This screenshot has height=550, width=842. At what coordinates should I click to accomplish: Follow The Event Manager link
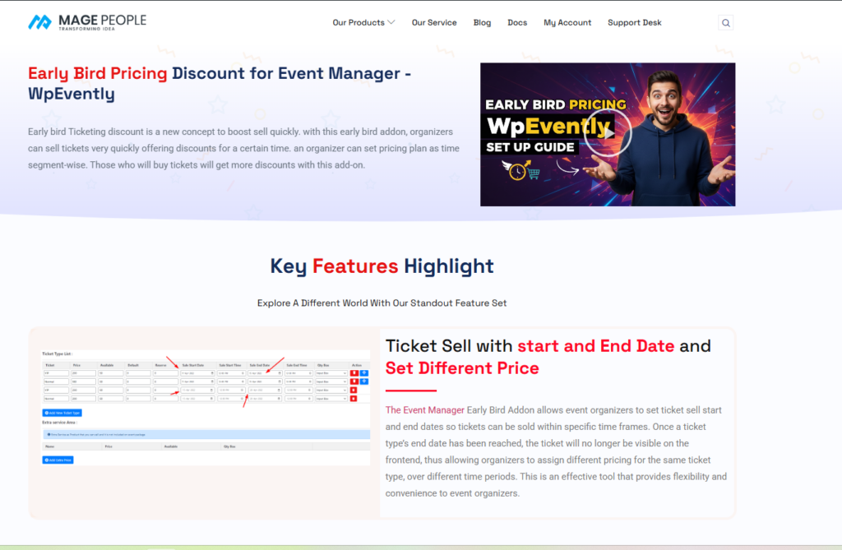[x=424, y=409]
